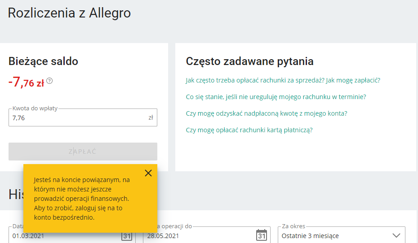Click the 'Kwota do wpłaty' input field
The image size is (418, 243).
(83, 117)
